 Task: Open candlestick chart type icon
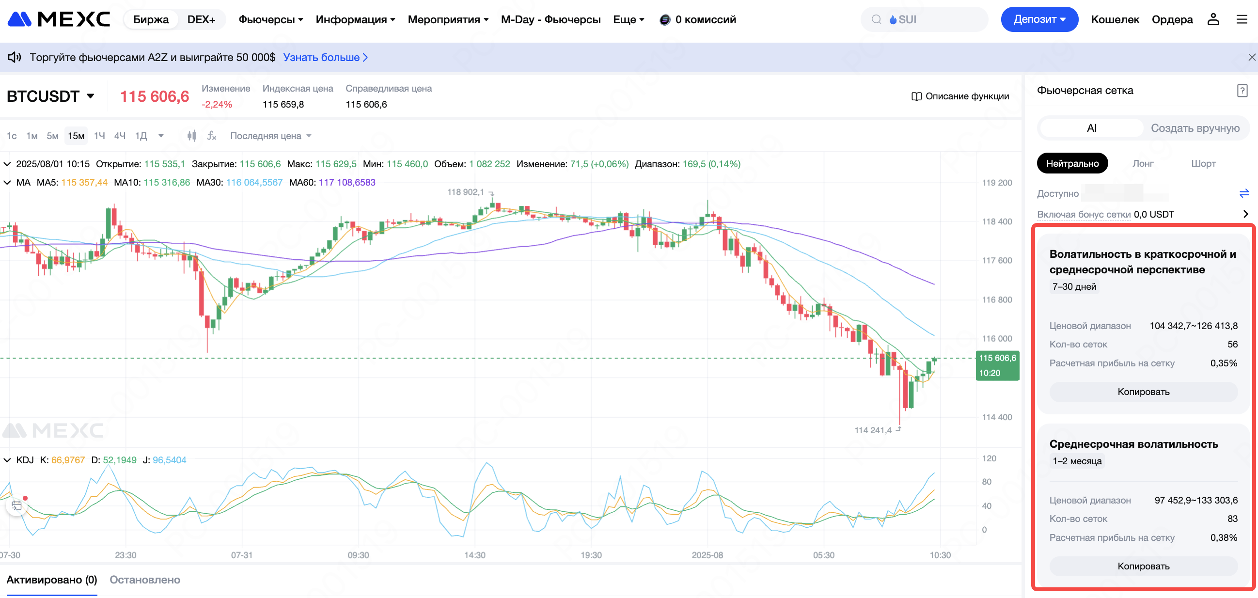click(x=192, y=136)
